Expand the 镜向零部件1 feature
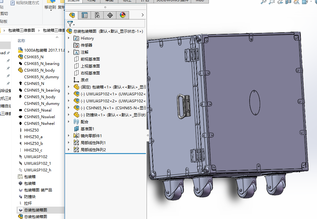This screenshot has height=219, width=317. pyautogui.click(x=69, y=136)
